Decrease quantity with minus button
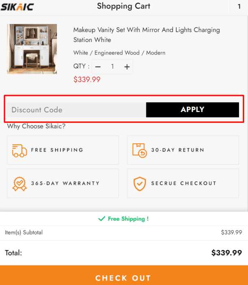The height and width of the screenshot is (285, 248). (98, 67)
